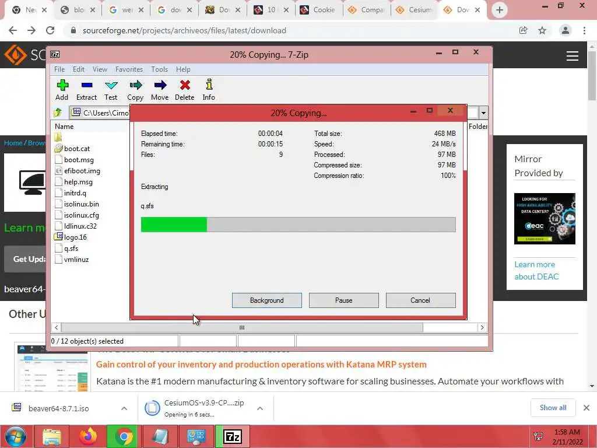
Task: Select the initrd.q file
Action: click(x=75, y=192)
